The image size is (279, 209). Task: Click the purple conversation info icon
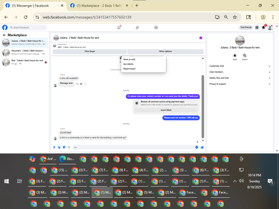pyautogui.click(x=201, y=38)
